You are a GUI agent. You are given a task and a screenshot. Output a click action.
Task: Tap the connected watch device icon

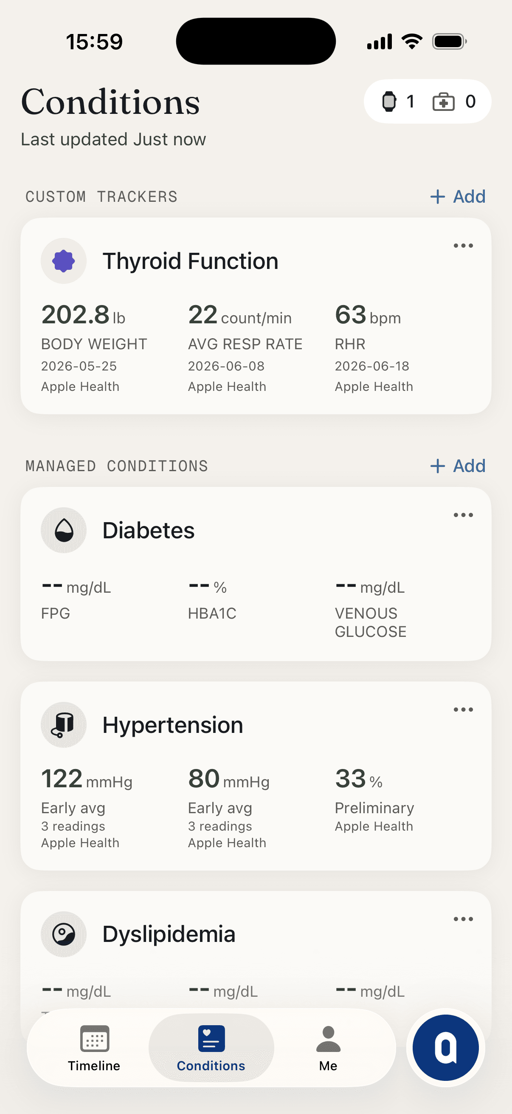pyautogui.click(x=389, y=102)
